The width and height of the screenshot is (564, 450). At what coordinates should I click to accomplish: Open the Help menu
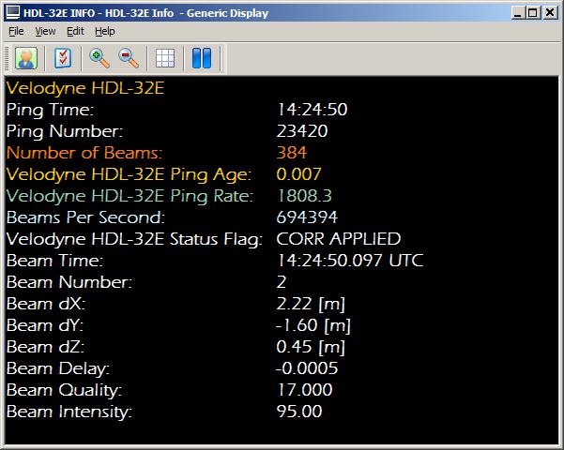pos(105,31)
